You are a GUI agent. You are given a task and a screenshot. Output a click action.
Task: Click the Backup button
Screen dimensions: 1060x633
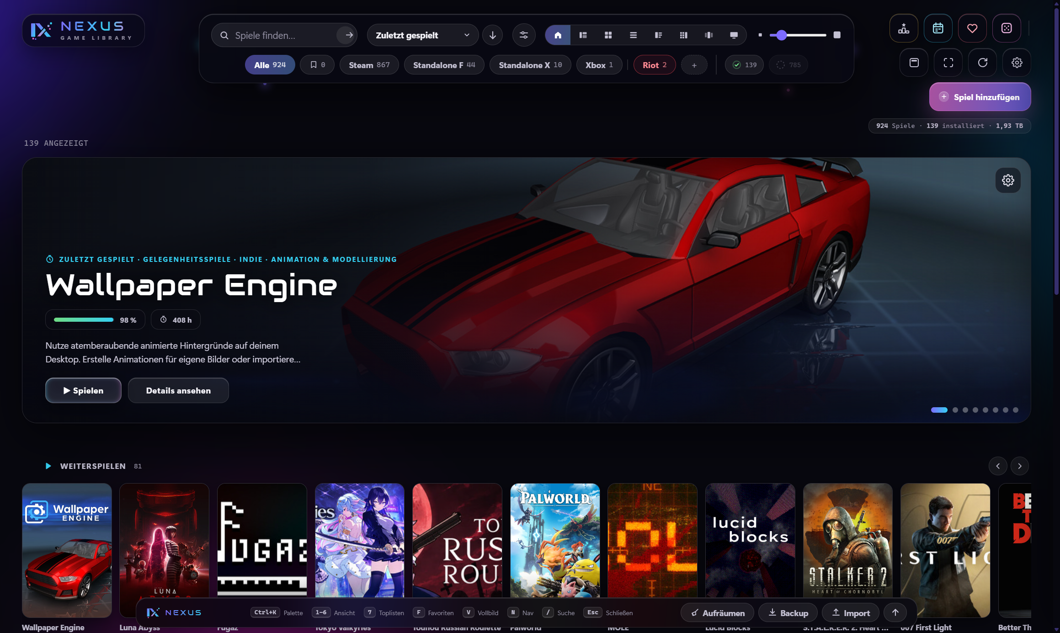point(788,612)
